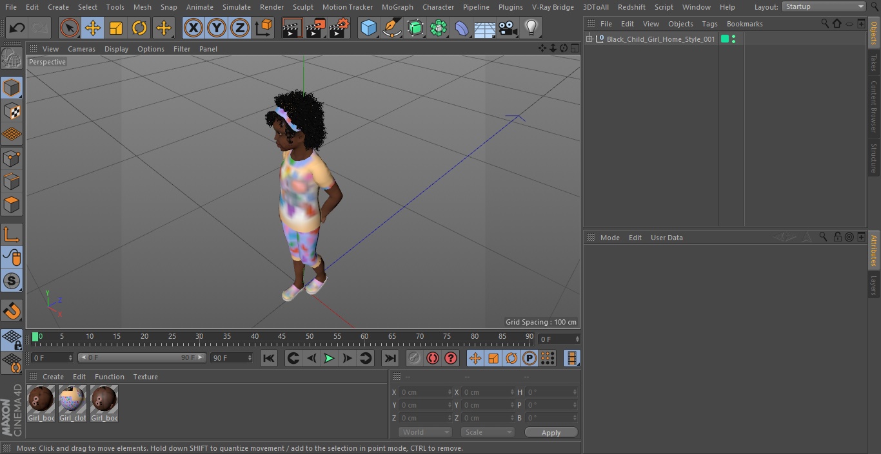Open the Subdivision Surface generator icon
The image size is (881, 454).
pyautogui.click(x=415, y=28)
